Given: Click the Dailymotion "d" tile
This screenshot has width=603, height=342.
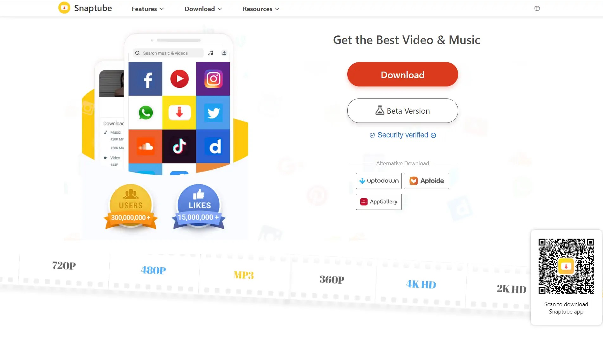Looking at the screenshot, I should pyautogui.click(x=213, y=146).
